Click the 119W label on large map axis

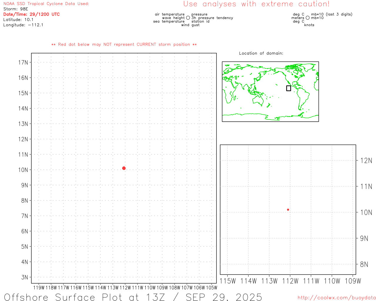[x=39, y=287]
